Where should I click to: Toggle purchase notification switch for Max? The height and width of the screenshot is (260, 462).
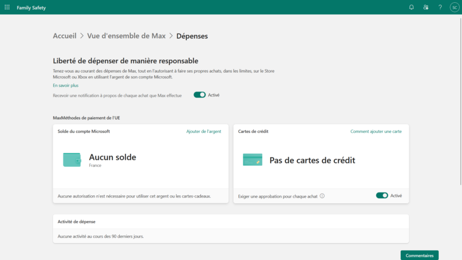click(199, 95)
